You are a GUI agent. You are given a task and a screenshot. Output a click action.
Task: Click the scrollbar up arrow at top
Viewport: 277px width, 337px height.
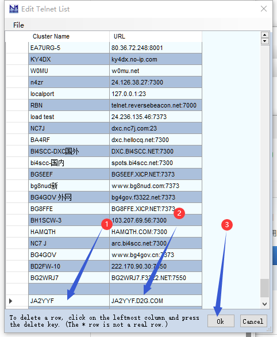[265, 35]
